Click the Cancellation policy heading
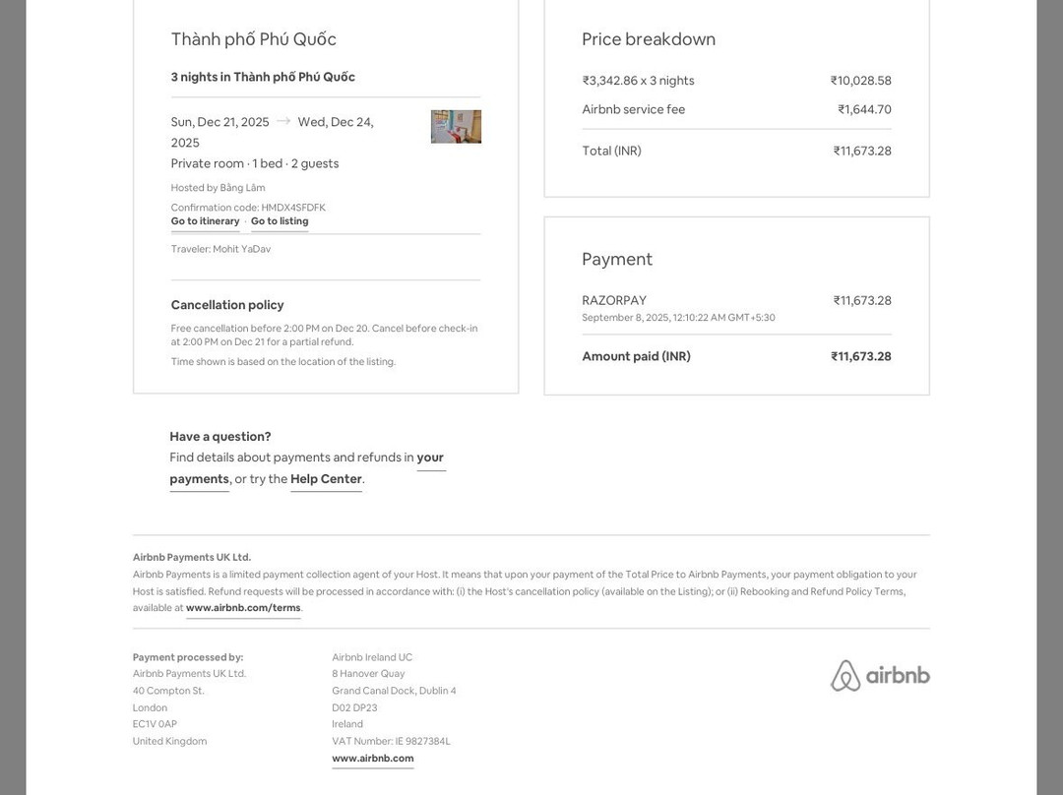Image resolution: width=1063 pixels, height=795 pixels. click(x=227, y=305)
